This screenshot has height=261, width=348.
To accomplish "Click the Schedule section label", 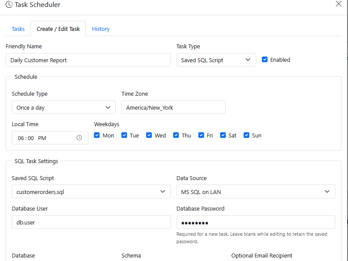I will [x=26, y=77].
